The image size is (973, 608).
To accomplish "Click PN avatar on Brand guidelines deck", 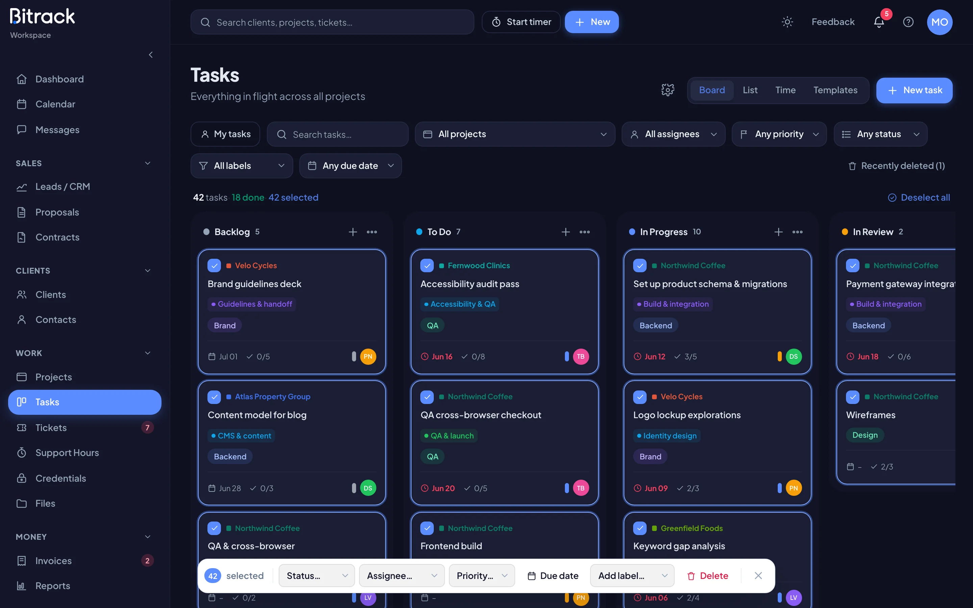I will click(x=368, y=356).
